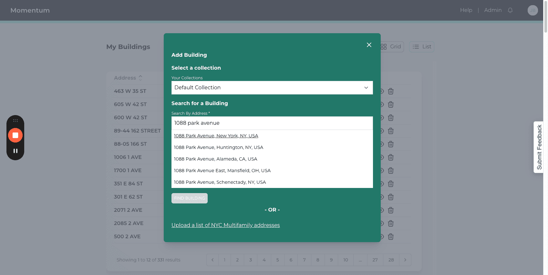Sort buildings by Address column
Viewport: 548px width, 275px height.
pos(128,78)
